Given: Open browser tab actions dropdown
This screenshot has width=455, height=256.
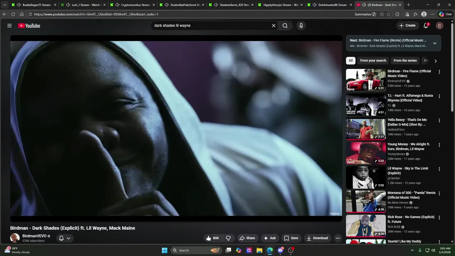Looking at the screenshot, I should [x=5, y=5].
